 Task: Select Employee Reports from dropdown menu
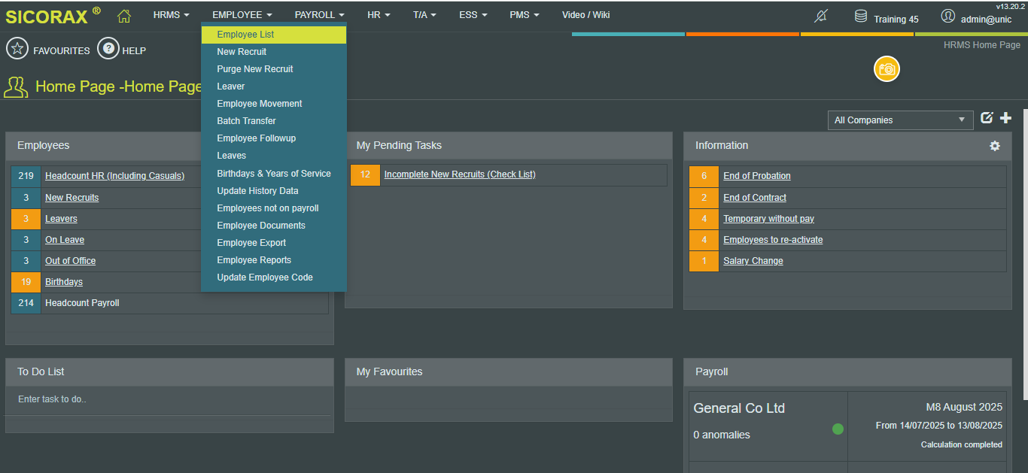254,260
